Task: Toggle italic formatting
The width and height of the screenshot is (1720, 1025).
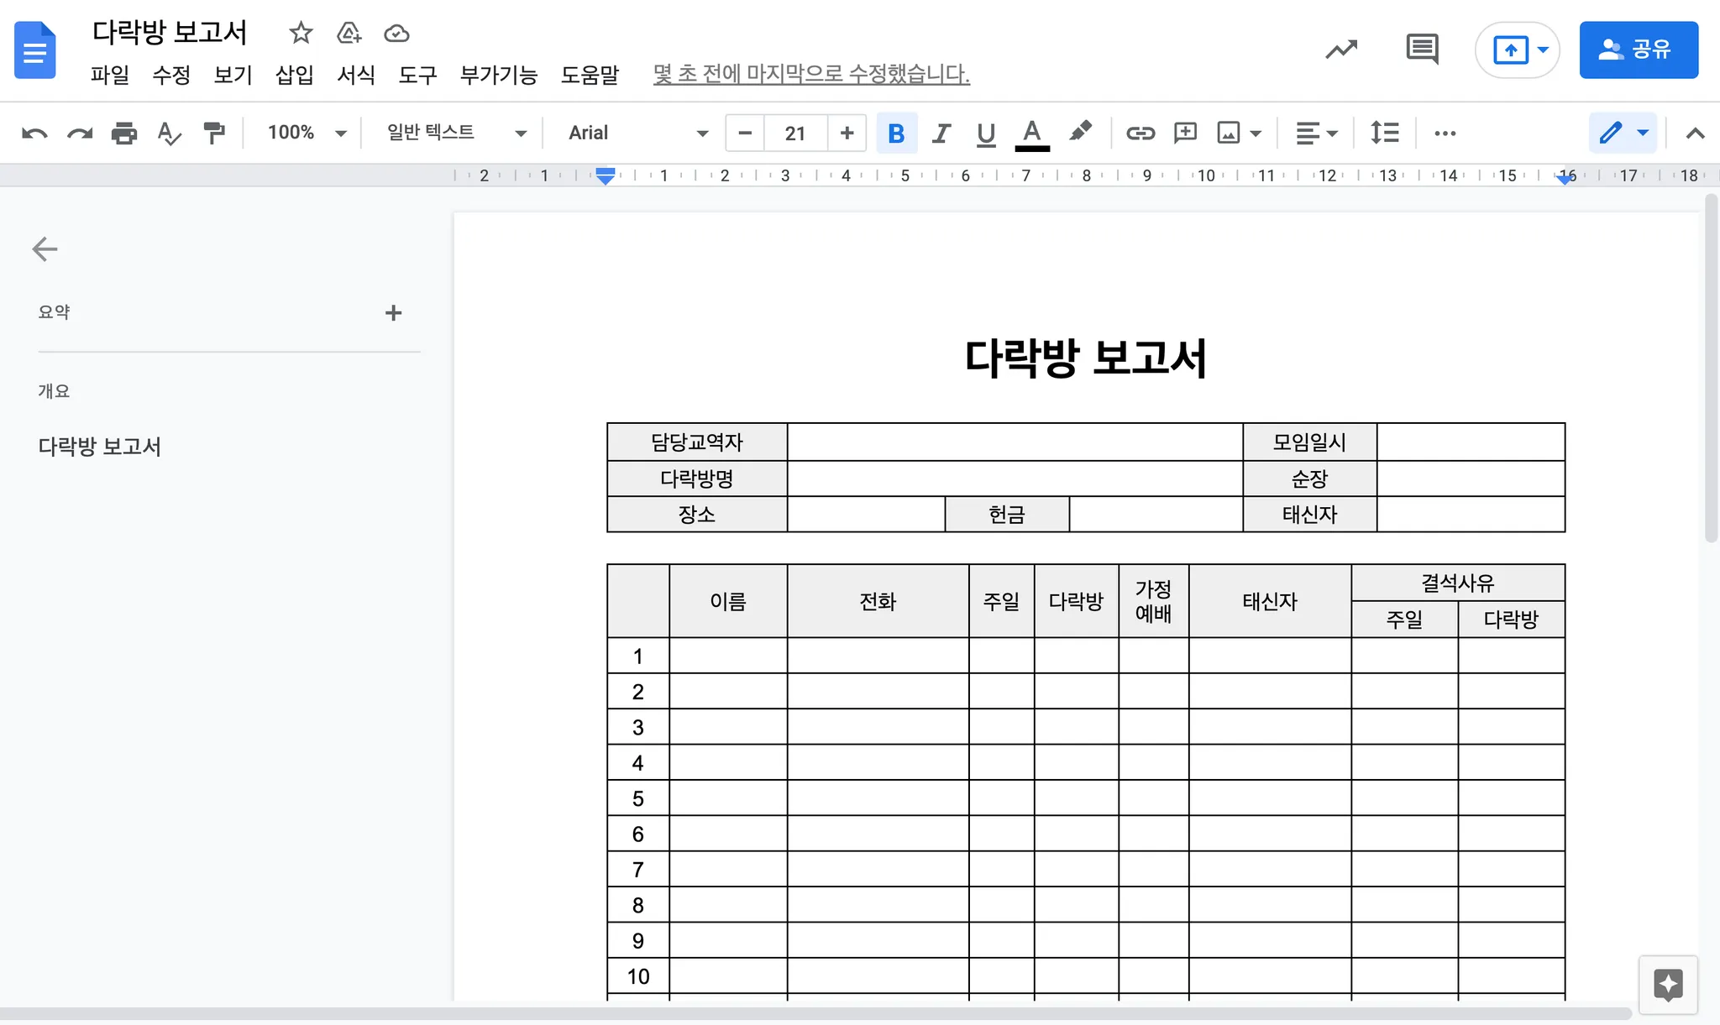Action: [941, 133]
